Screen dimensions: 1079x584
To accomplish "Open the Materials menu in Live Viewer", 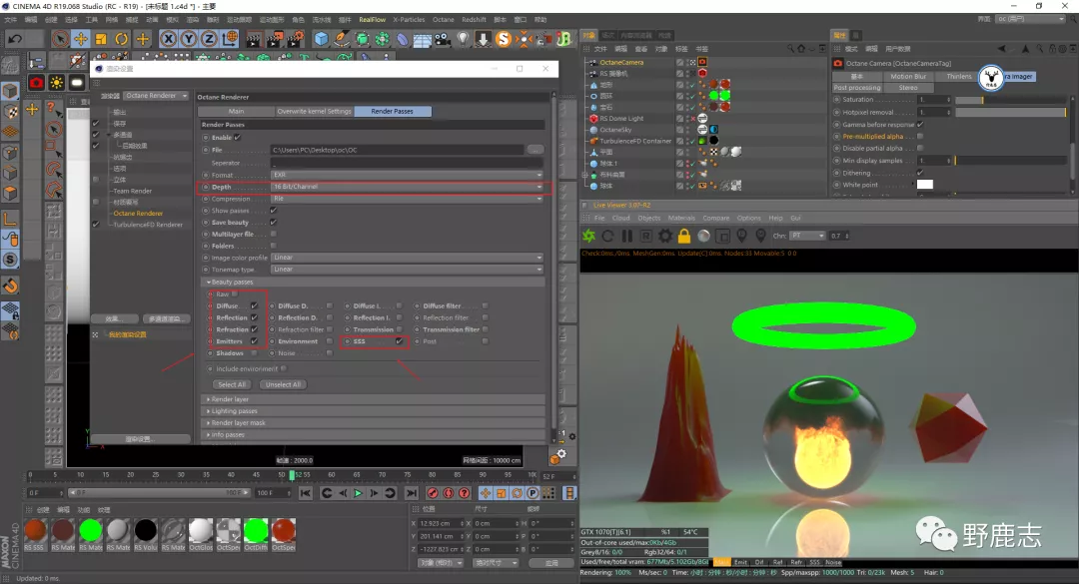I will click(680, 218).
